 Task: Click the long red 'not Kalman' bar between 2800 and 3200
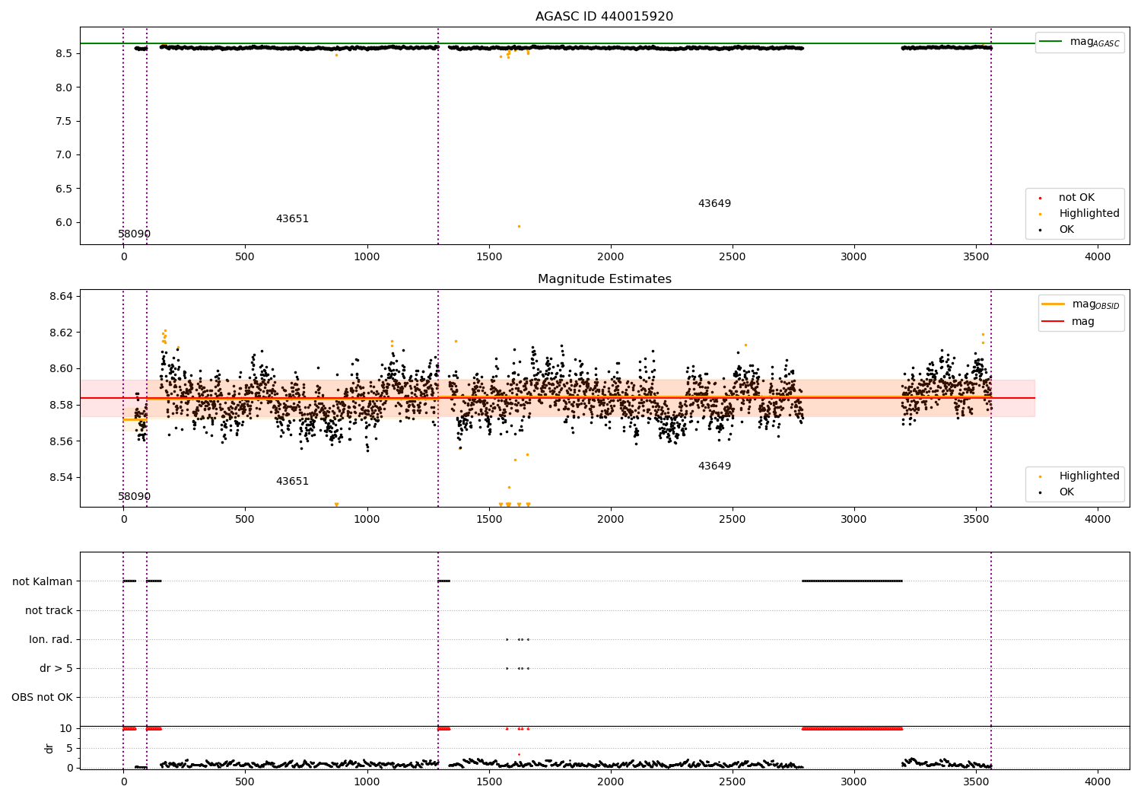852,728
